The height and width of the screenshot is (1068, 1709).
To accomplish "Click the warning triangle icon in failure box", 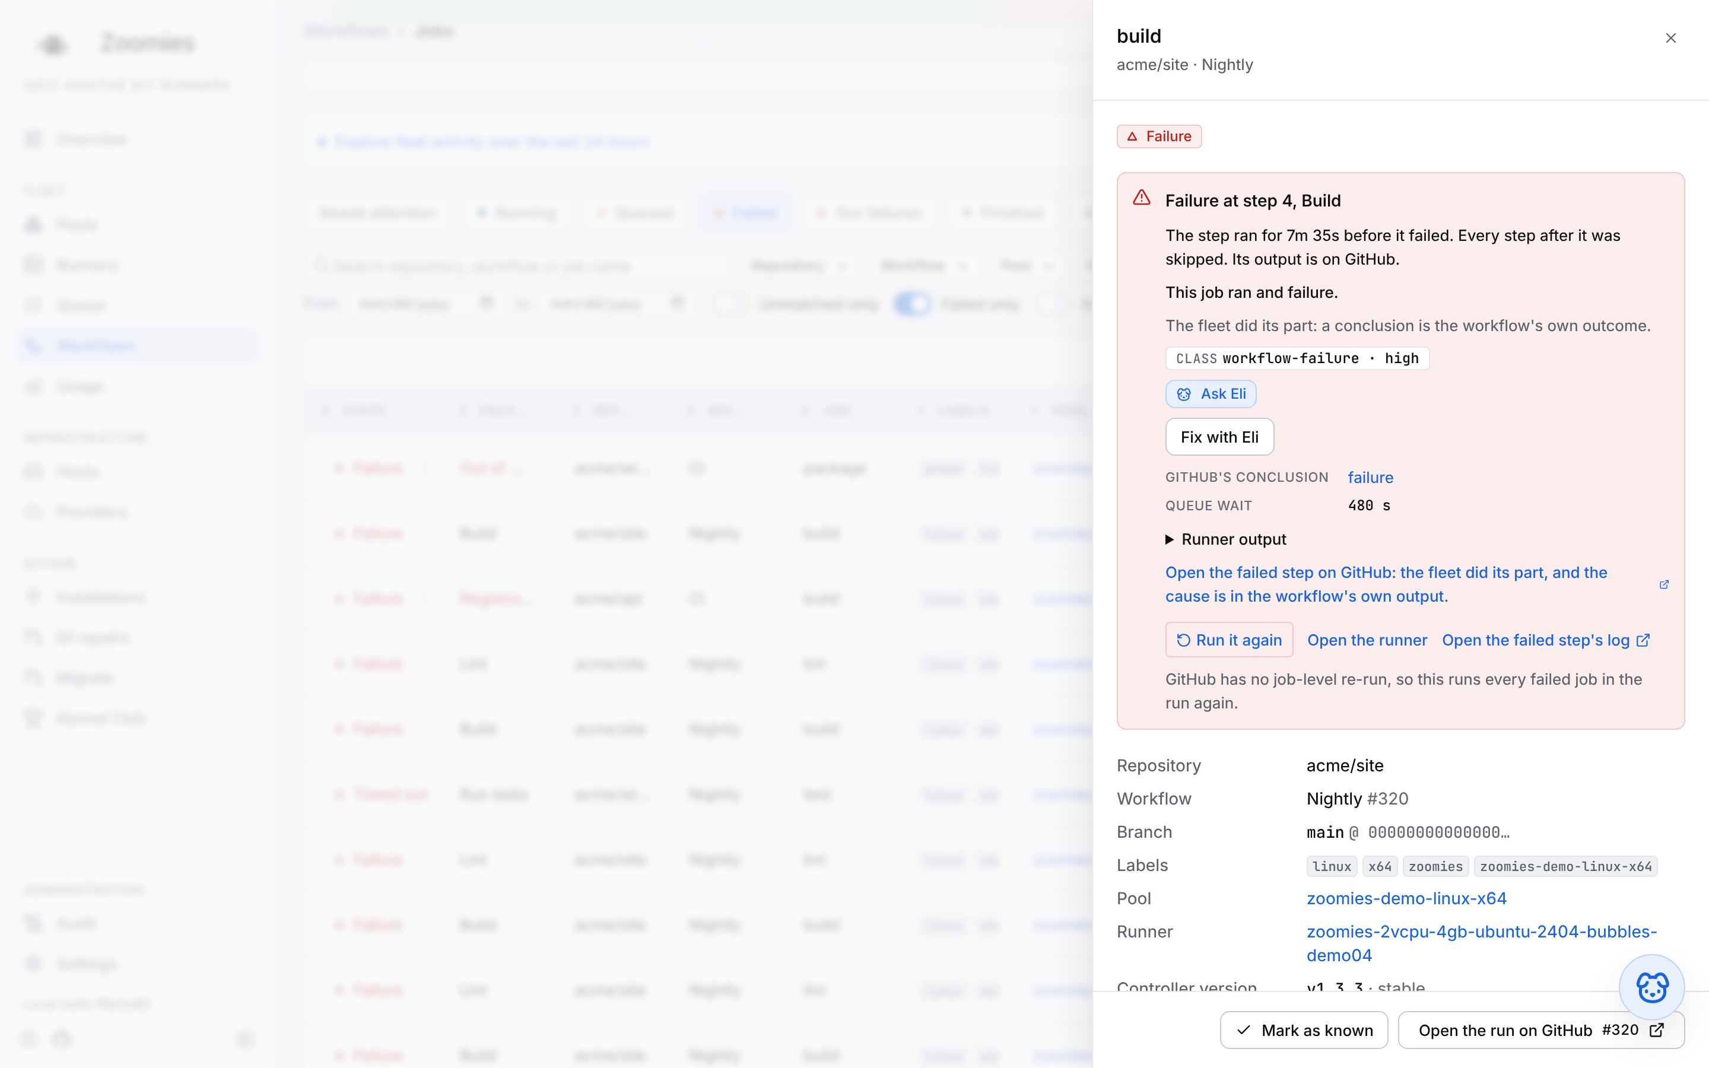I will [x=1141, y=199].
